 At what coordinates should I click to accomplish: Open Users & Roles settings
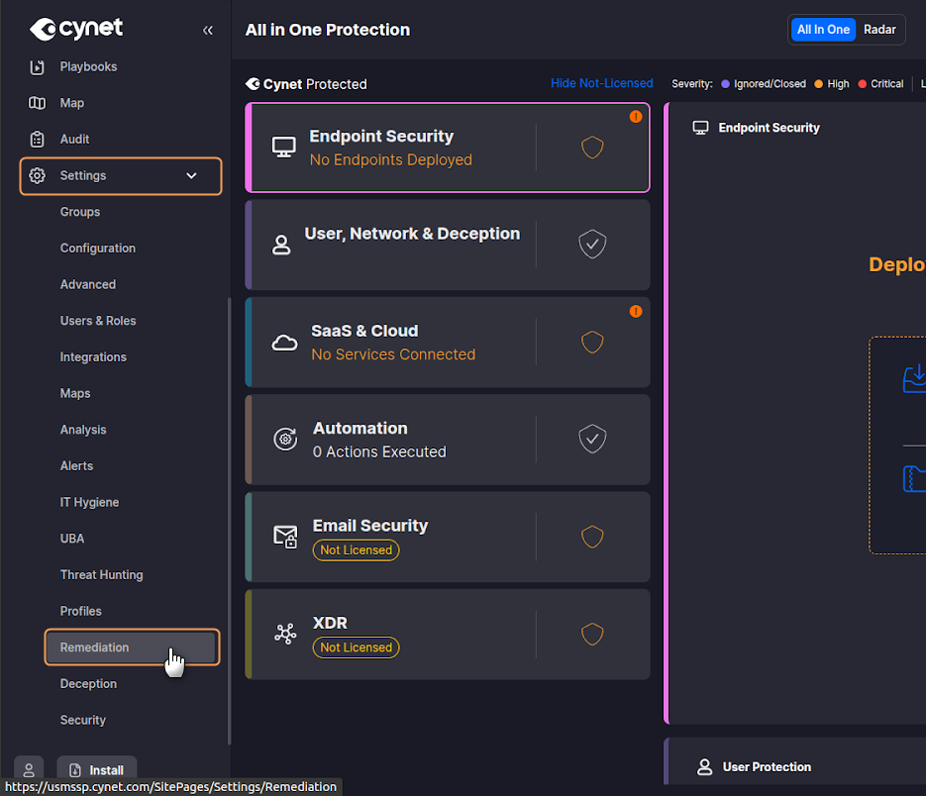[98, 321]
